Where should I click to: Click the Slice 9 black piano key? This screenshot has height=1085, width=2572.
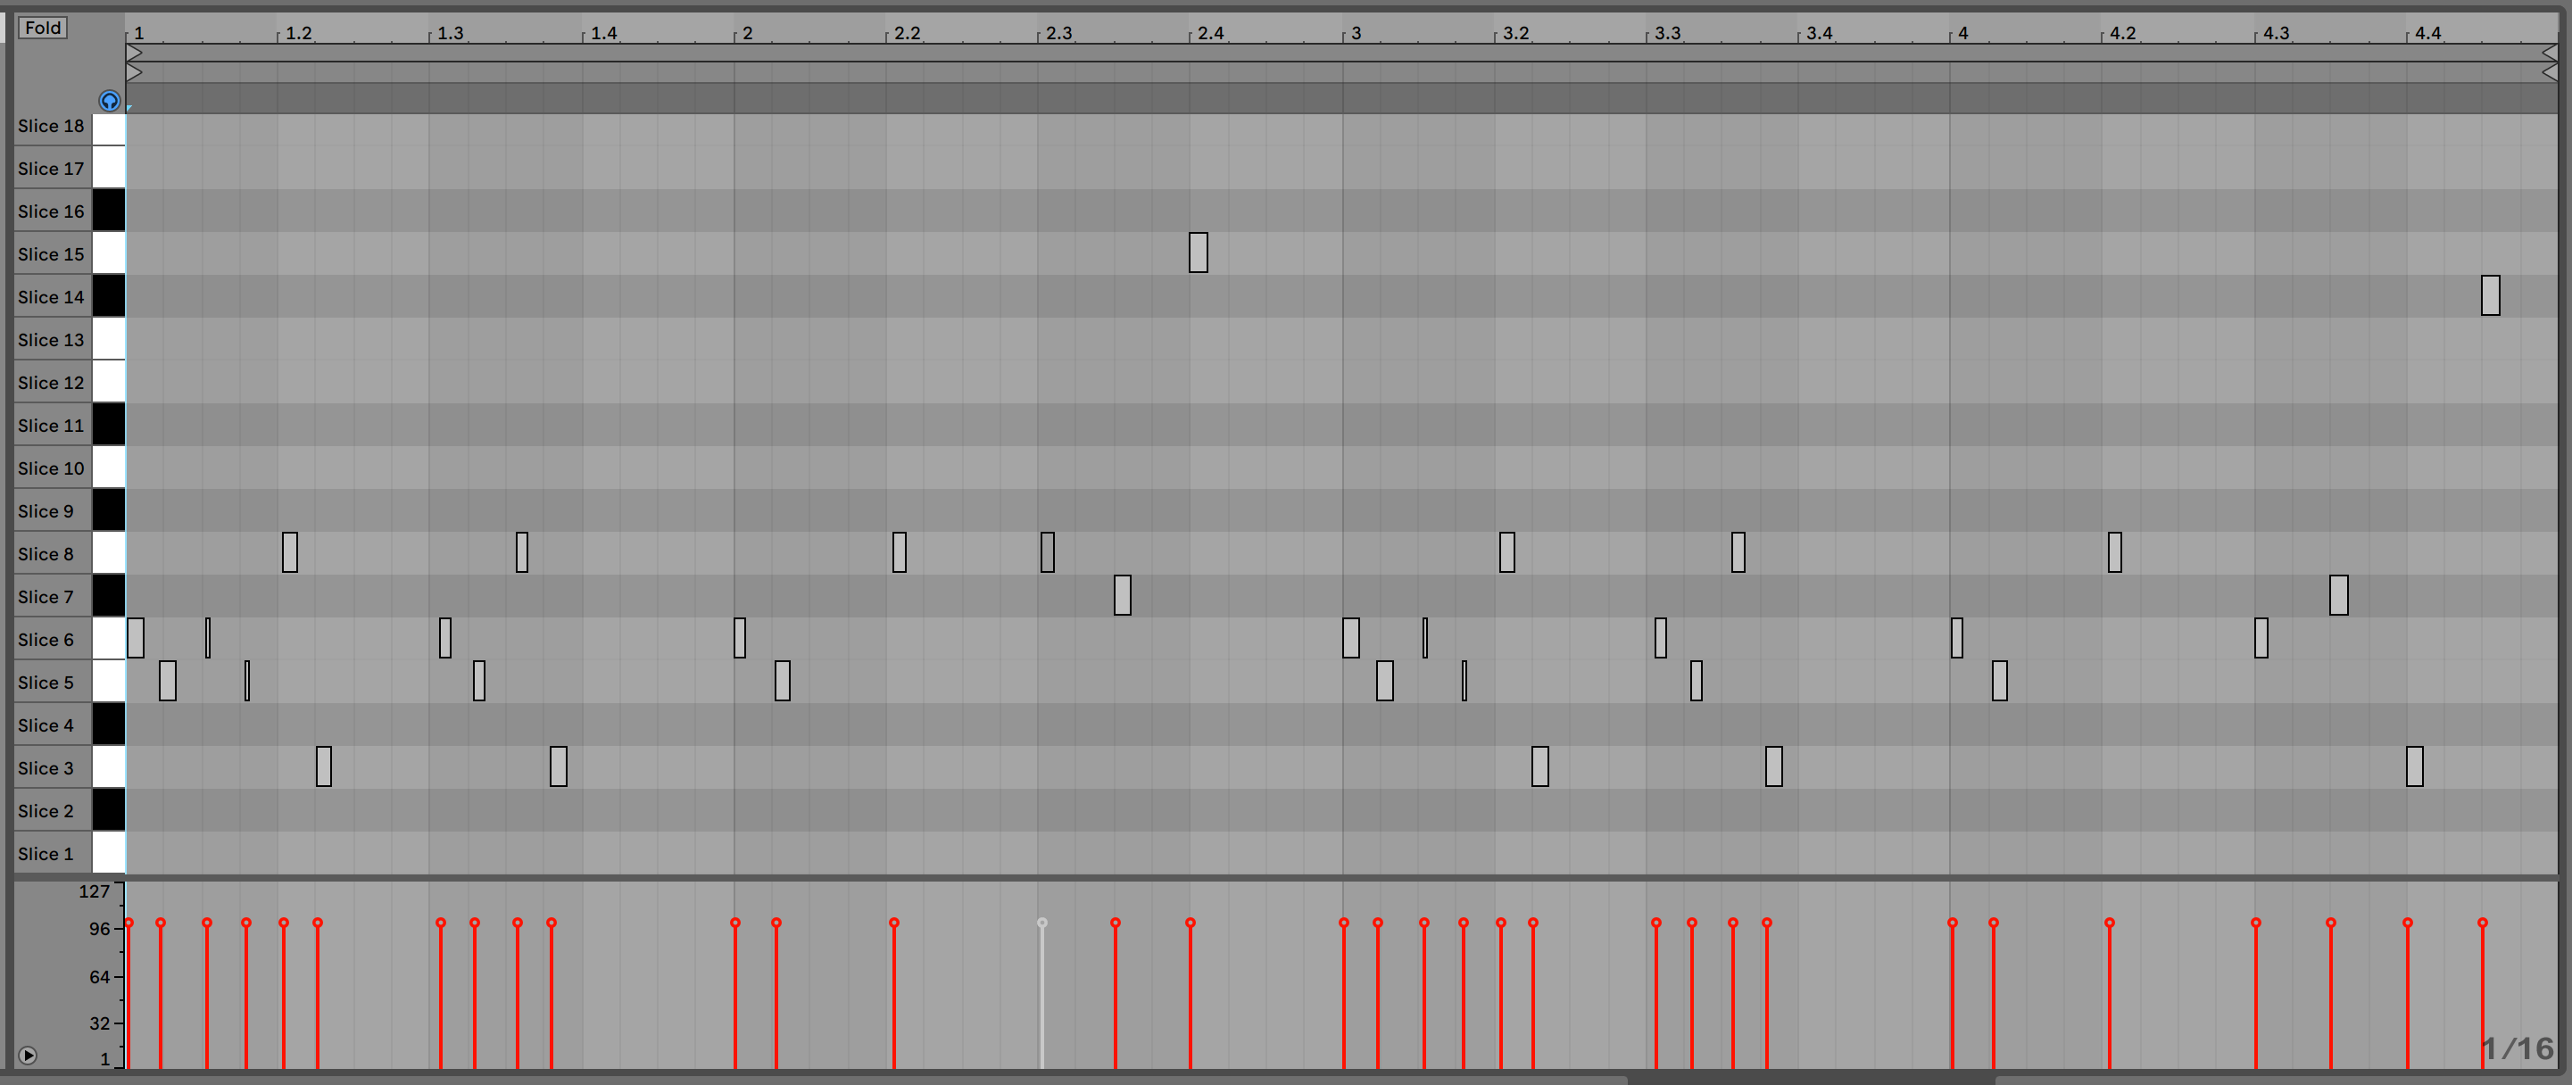coord(109,510)
